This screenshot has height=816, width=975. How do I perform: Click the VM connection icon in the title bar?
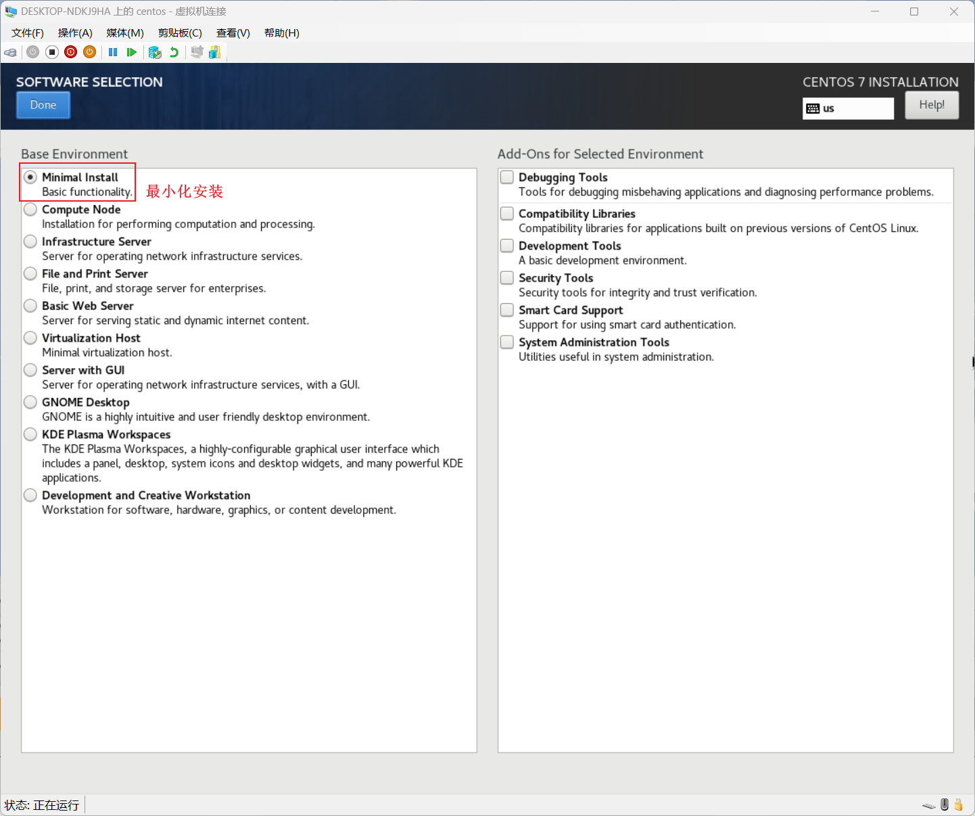pos(11,12)
